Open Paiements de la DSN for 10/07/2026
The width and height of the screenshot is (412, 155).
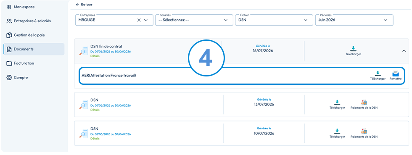click(364, 134)
